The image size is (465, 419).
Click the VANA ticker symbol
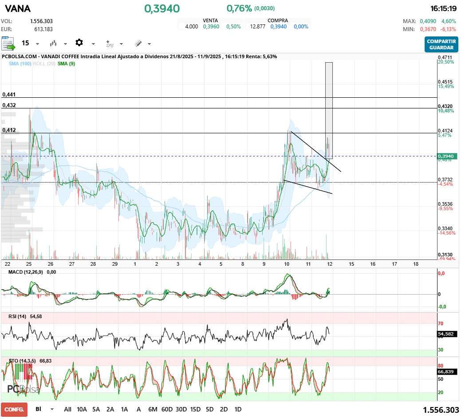18,8
